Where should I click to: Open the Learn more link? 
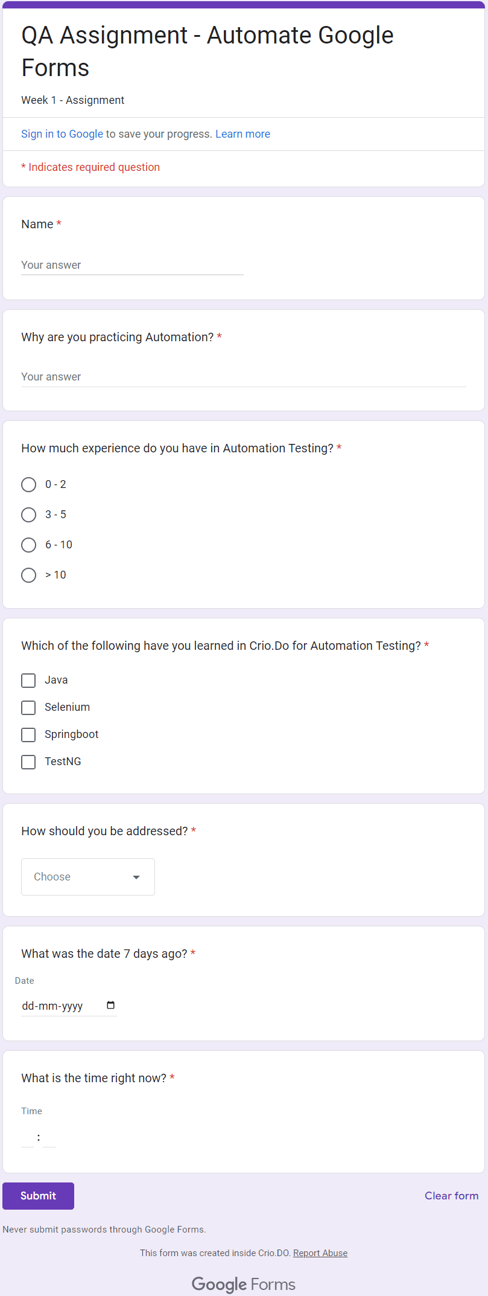pos(242,134)
